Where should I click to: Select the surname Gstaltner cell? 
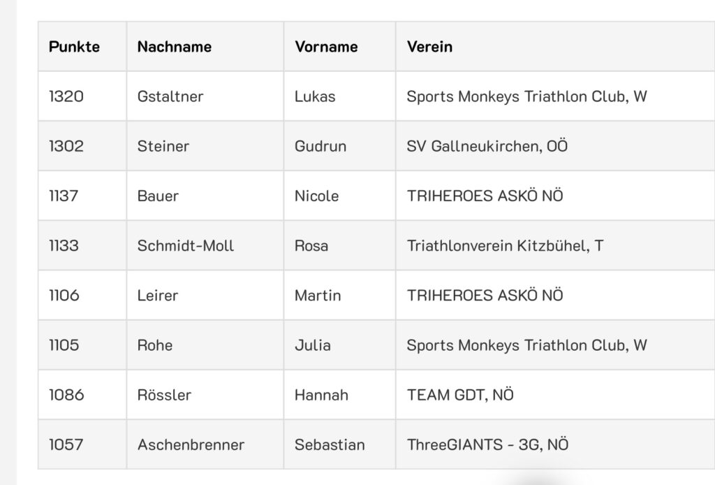[x=170, y=96]
